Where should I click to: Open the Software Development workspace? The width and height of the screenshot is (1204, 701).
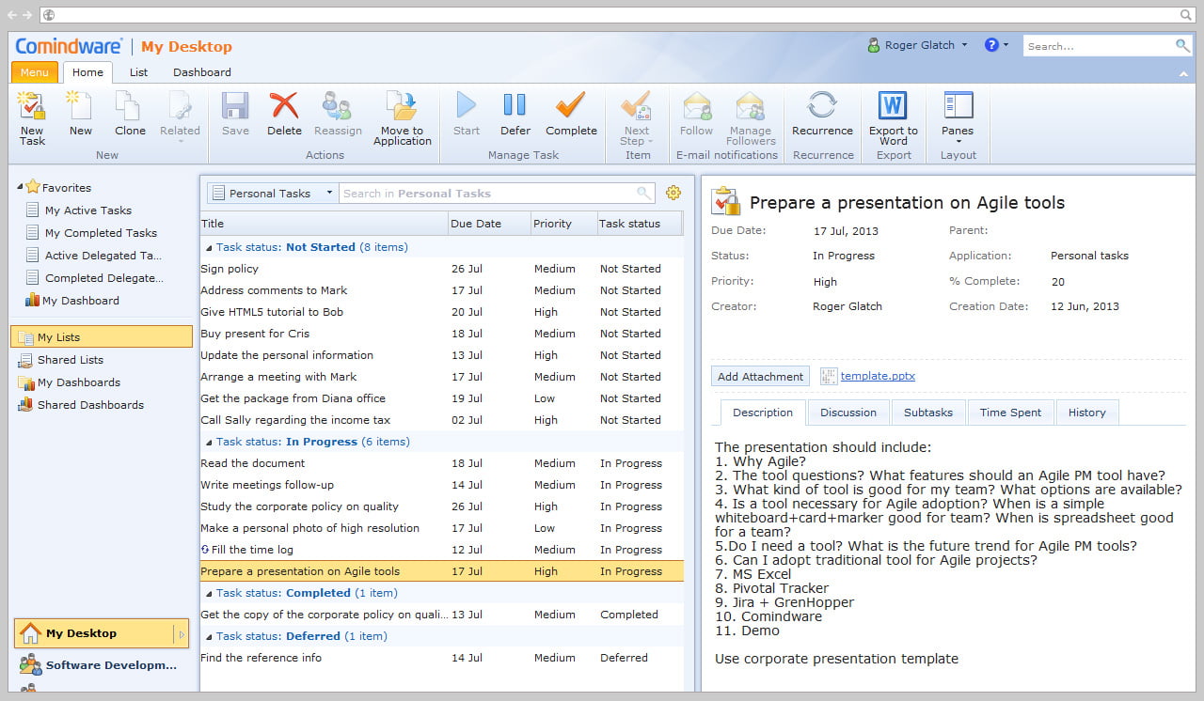point(99,665)
